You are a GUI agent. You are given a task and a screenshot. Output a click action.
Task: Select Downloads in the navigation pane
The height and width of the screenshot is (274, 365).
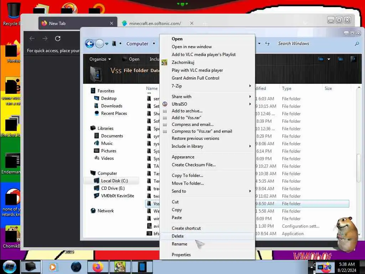tap(112, 106)
